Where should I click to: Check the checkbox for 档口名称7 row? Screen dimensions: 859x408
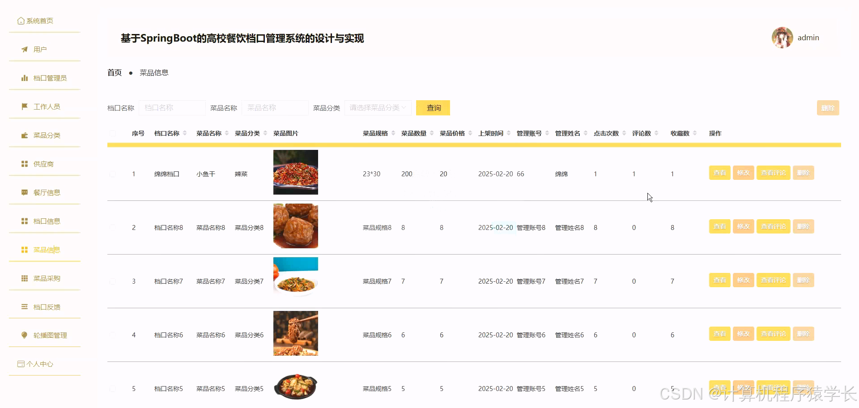(x=113, y=281)
